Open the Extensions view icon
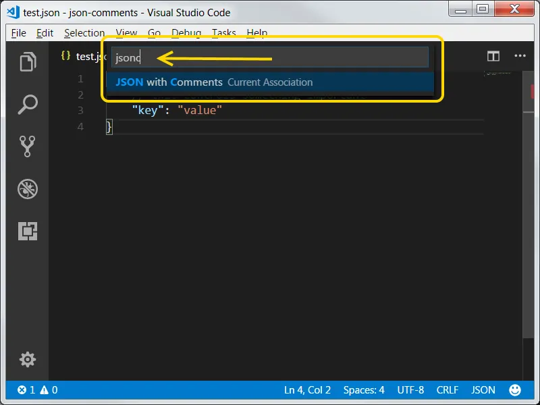The width and height of the screenshot is (540, 405). pos(28,231)
